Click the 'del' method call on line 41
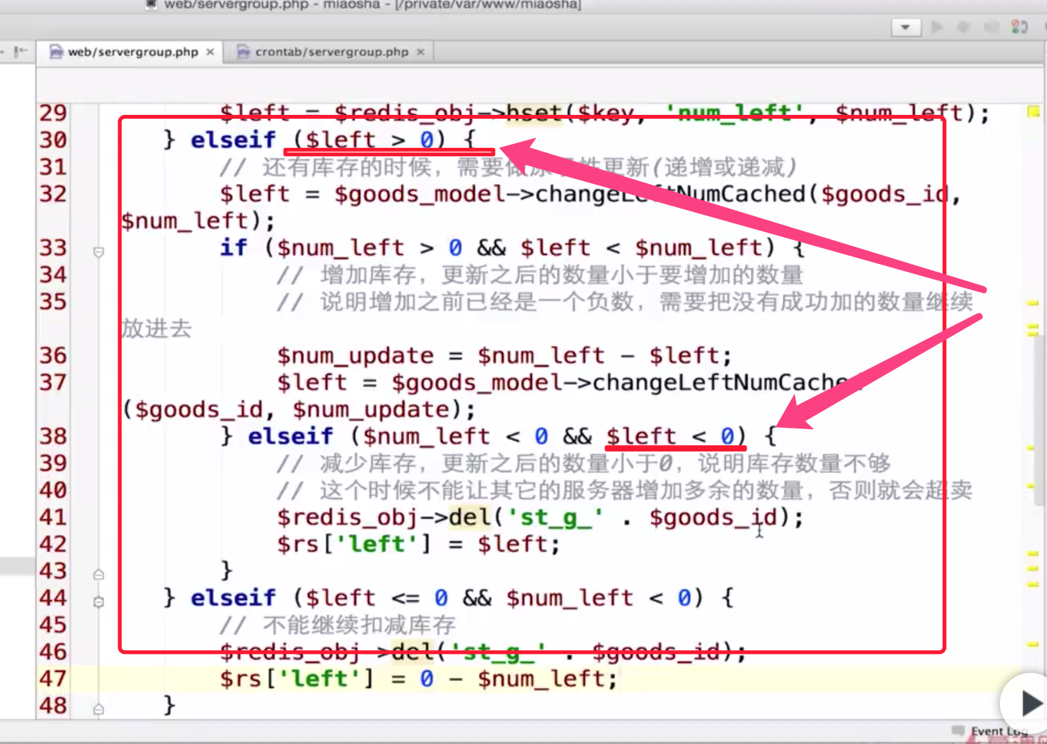Screen dimensions: 1047x744 pos(470,517)
